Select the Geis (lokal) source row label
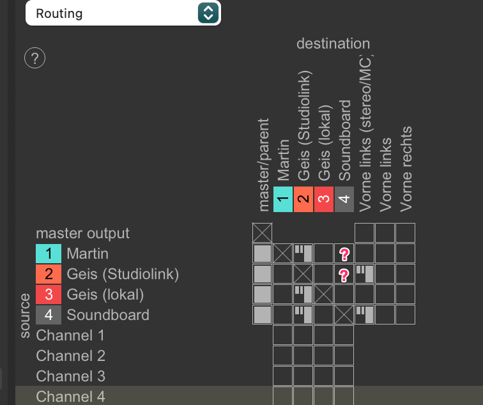Viewport: 483px width, 405px height. (x=105, y=294)
